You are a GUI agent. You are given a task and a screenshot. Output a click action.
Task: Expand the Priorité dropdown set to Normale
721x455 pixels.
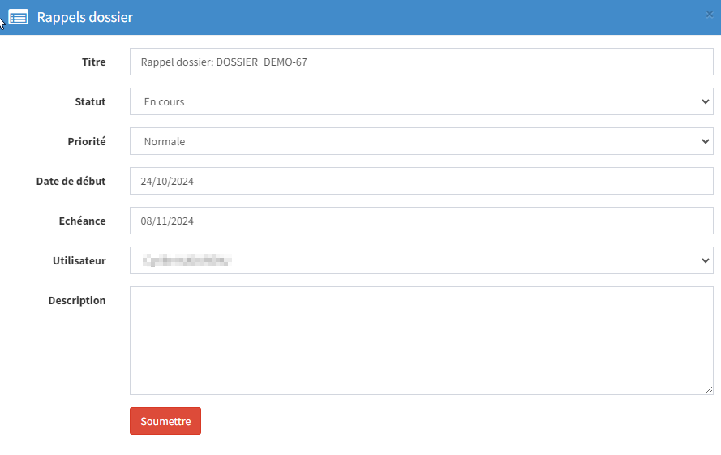tap(421, 141)
